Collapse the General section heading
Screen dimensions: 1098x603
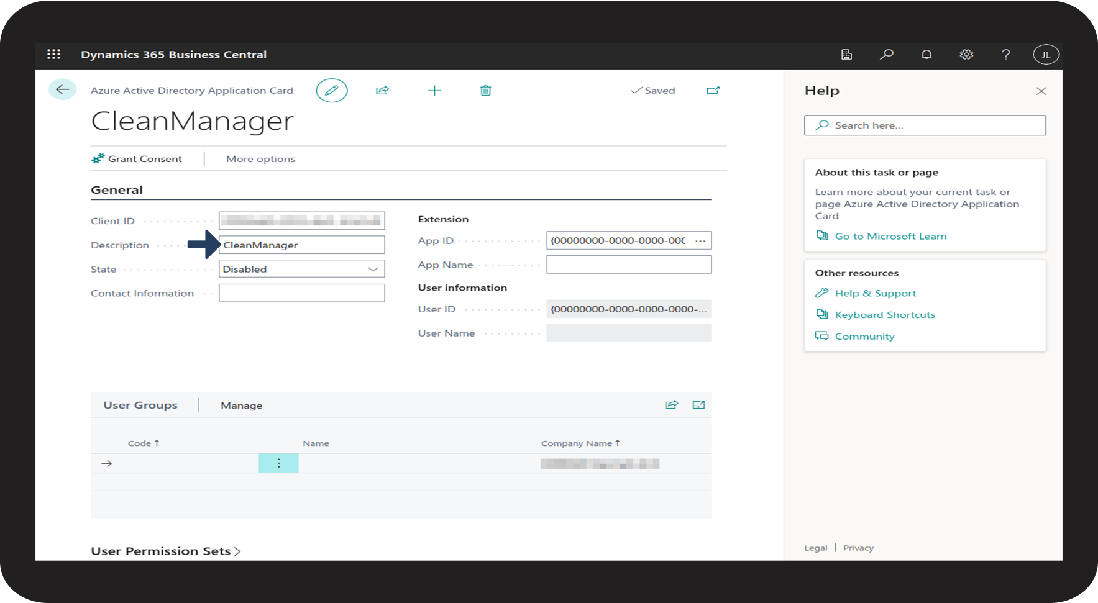[117, 190]
